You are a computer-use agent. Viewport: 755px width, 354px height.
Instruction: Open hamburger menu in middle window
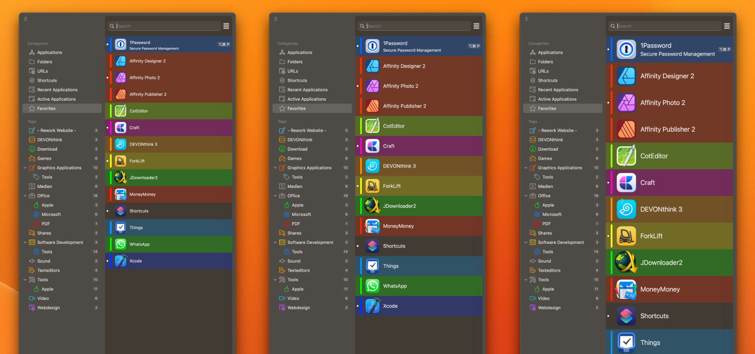pos(476,26)
